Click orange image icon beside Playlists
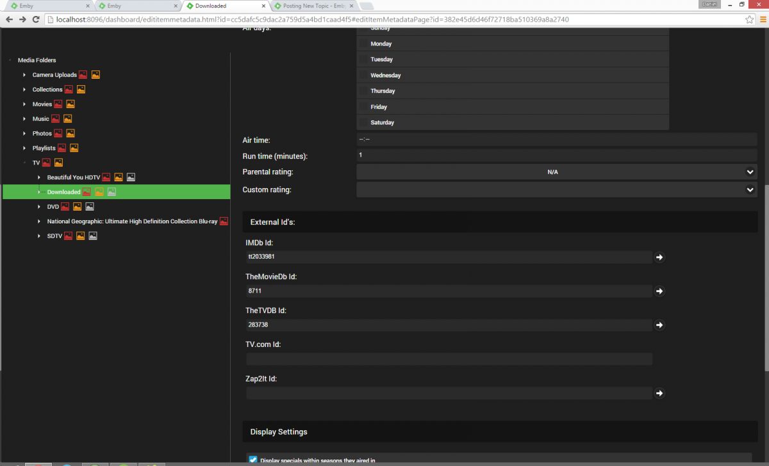This screenshot has height=466, width=769. point(74,148)
